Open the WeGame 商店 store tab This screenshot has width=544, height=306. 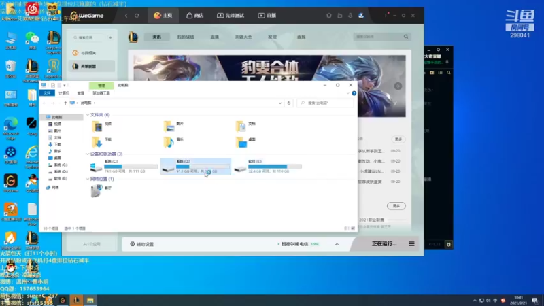click(x=194, y=15)
